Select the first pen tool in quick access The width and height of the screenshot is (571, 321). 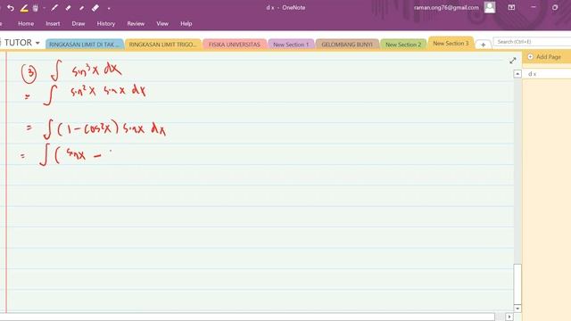click(54, 8)
